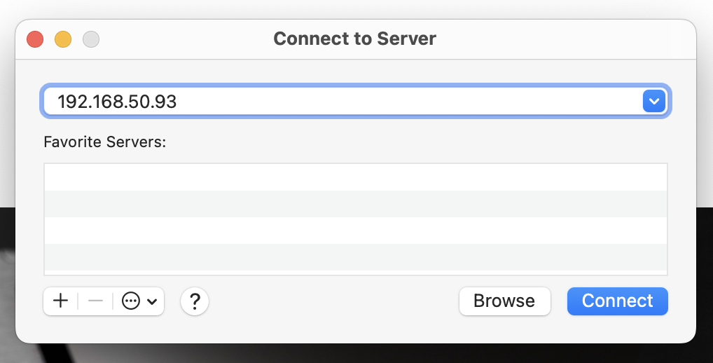This screenshot has width=713, height=363.
Task: Show recent servers via blue dropdown arrow
Action: tap(654, 101)
